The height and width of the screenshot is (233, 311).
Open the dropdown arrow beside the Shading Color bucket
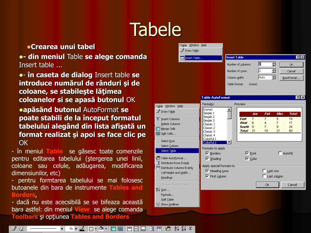point(106,229)
